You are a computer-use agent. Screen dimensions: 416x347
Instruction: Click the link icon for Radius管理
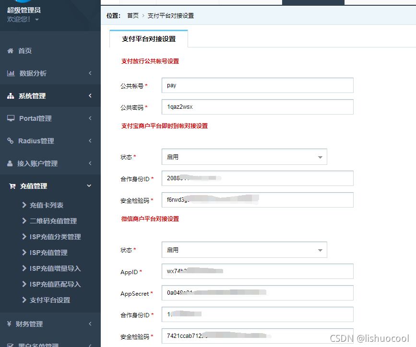11,141
